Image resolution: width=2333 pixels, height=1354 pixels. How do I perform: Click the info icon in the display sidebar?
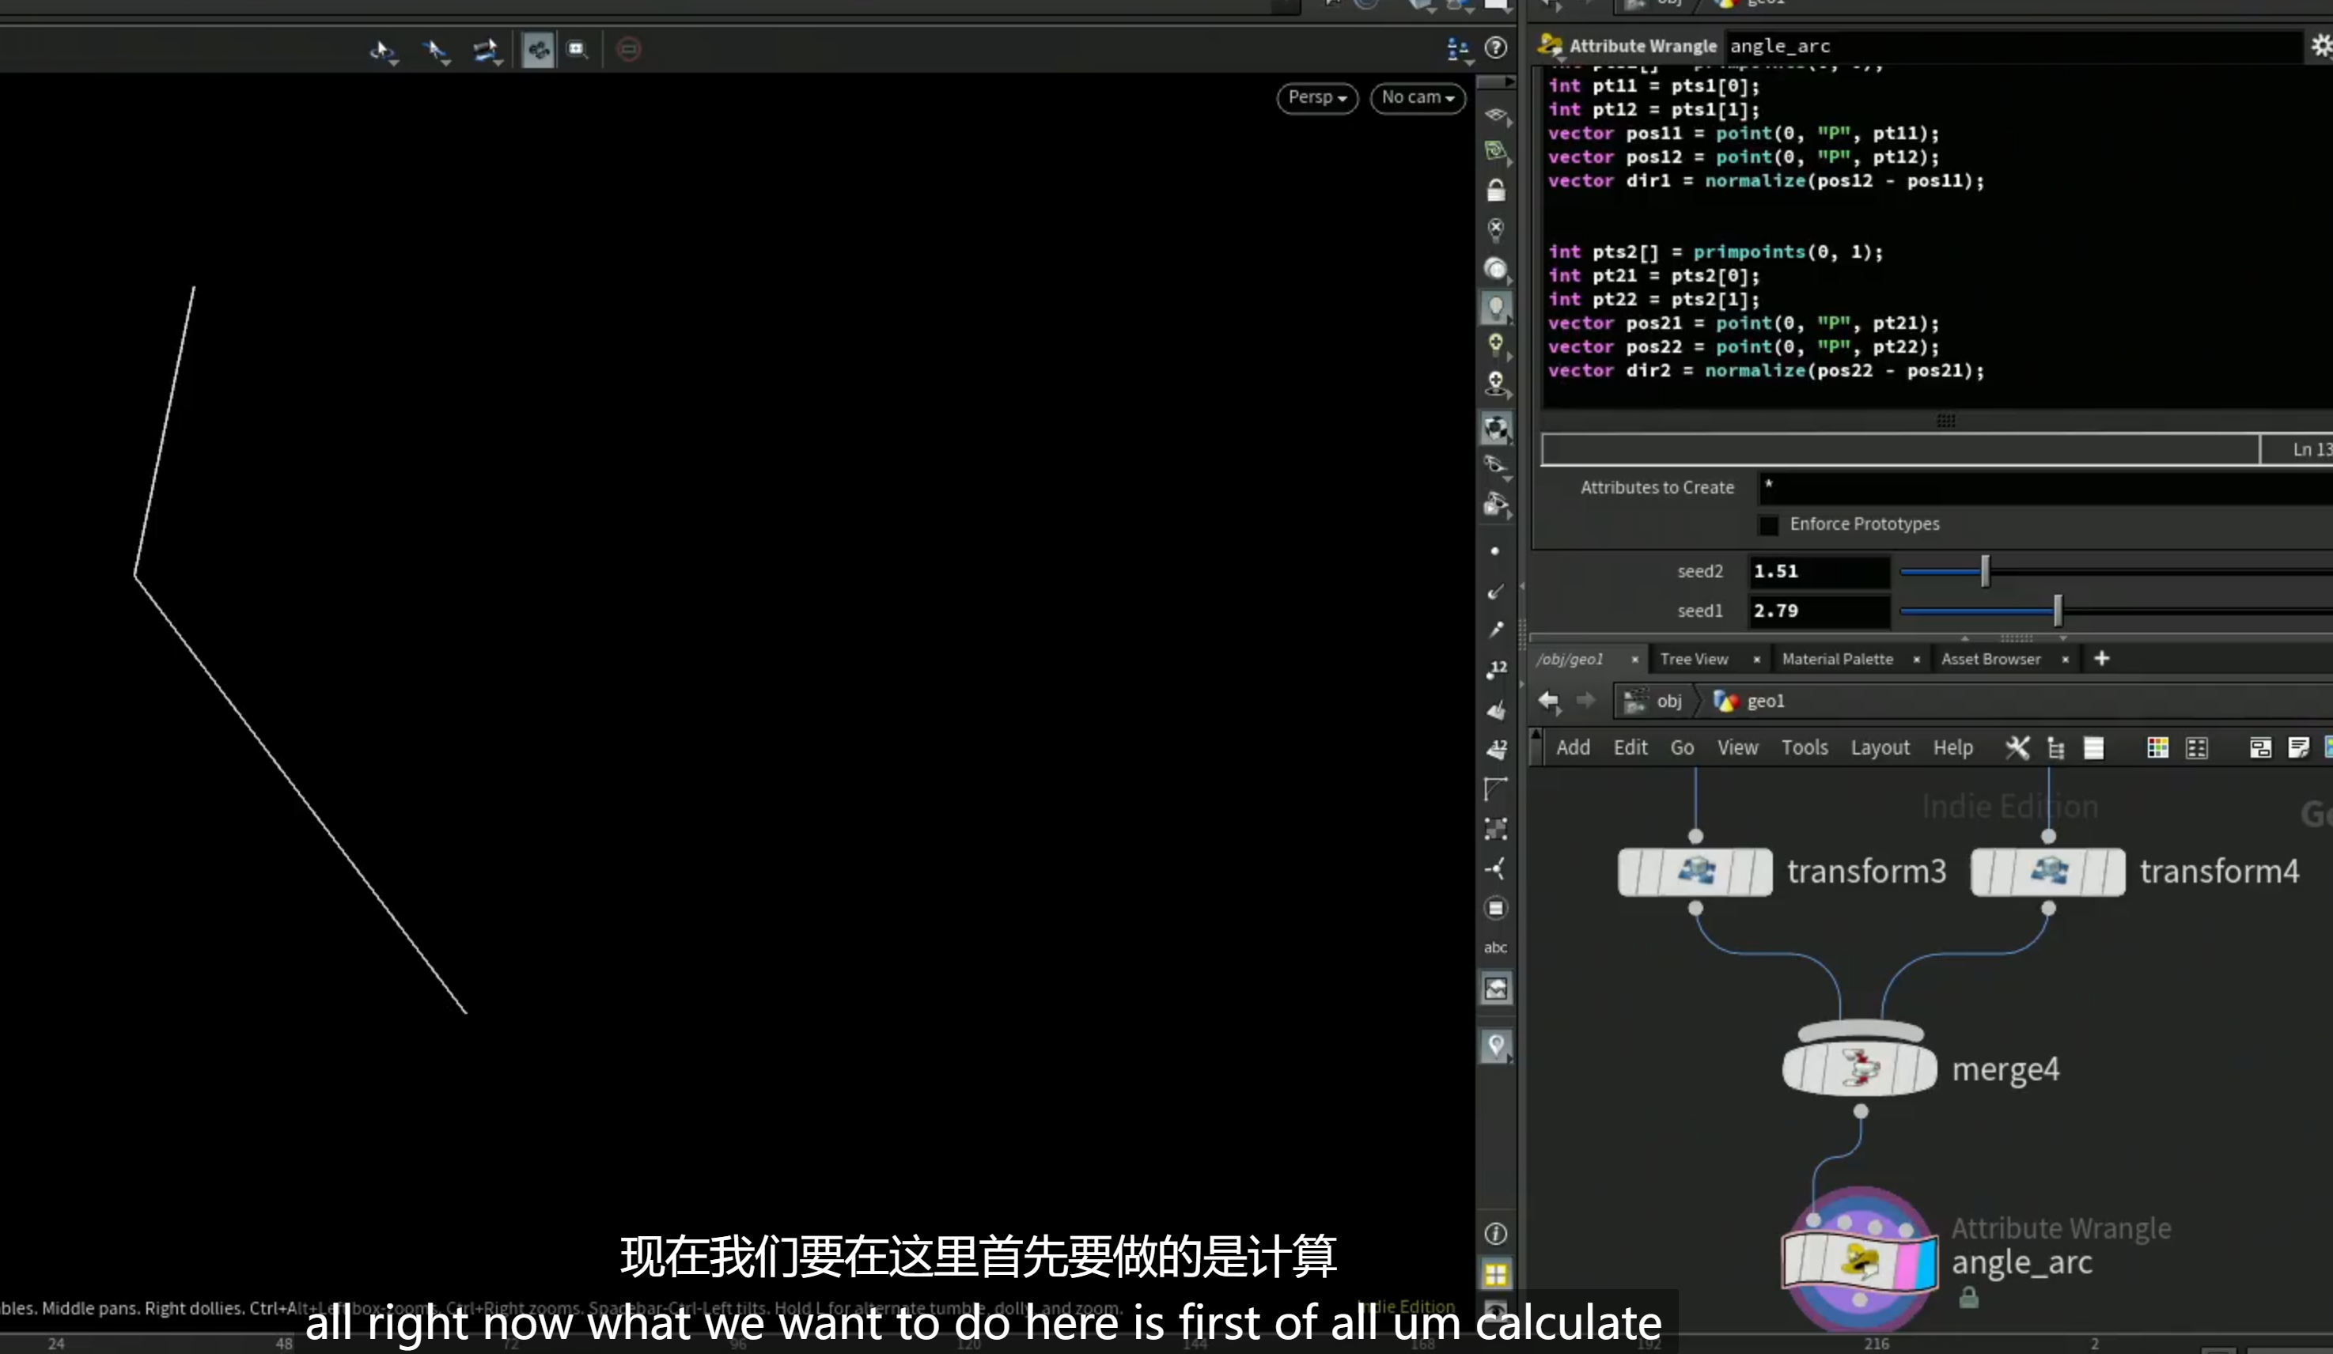click(x=1495, y=1234)
